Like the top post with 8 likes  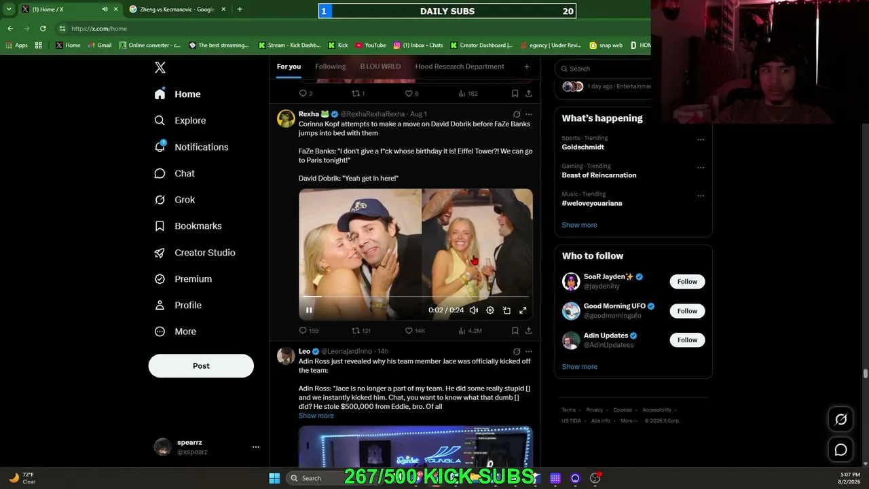[411, 93]
